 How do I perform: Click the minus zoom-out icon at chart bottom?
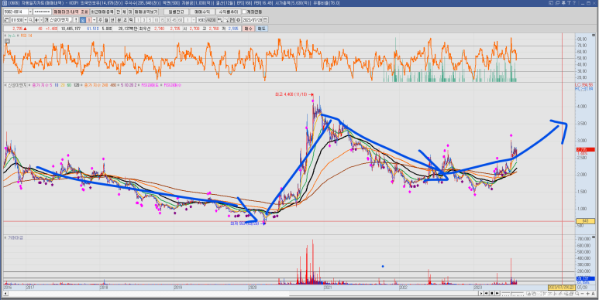click(582, 294)
